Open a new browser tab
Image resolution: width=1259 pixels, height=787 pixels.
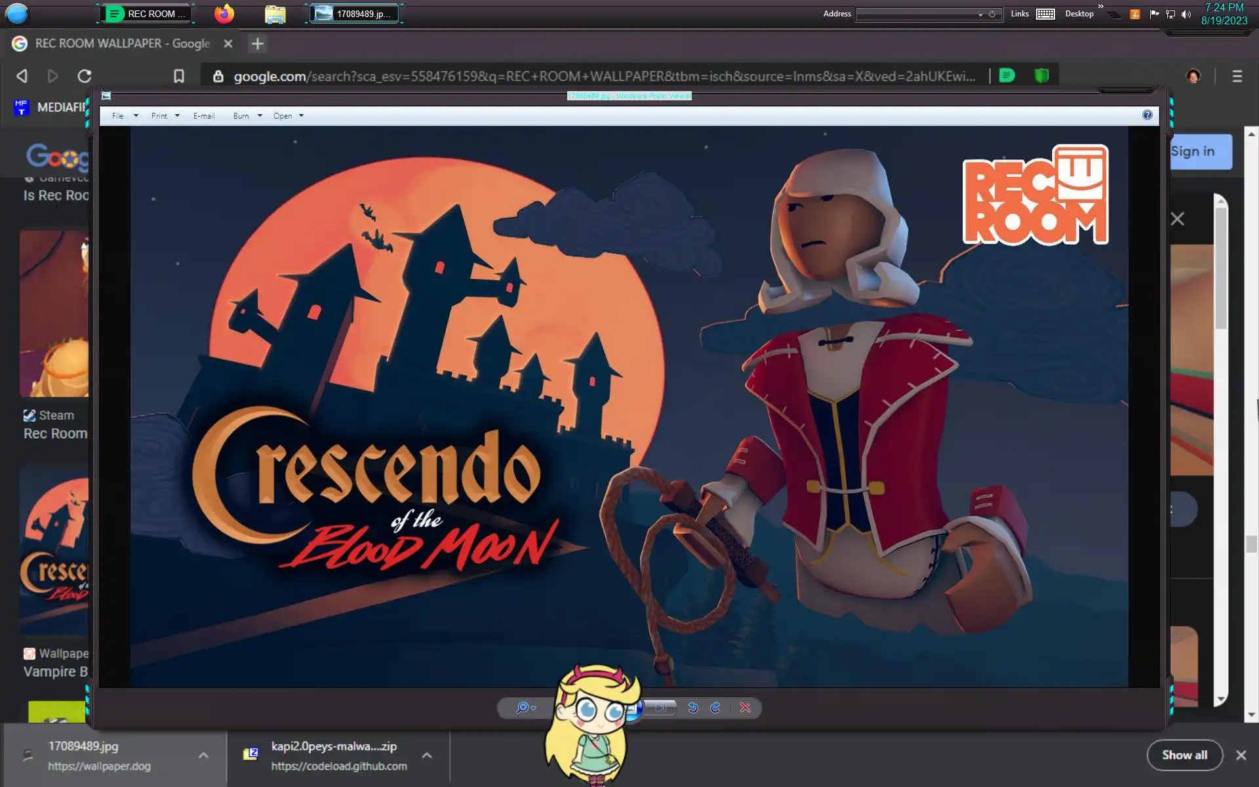click(258, 44)
